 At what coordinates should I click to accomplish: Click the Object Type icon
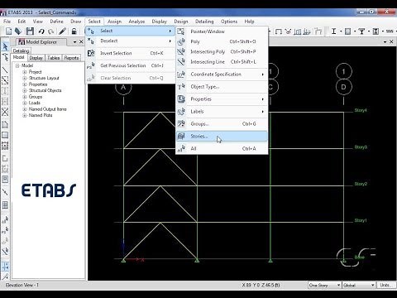click(x=181, y=87)
